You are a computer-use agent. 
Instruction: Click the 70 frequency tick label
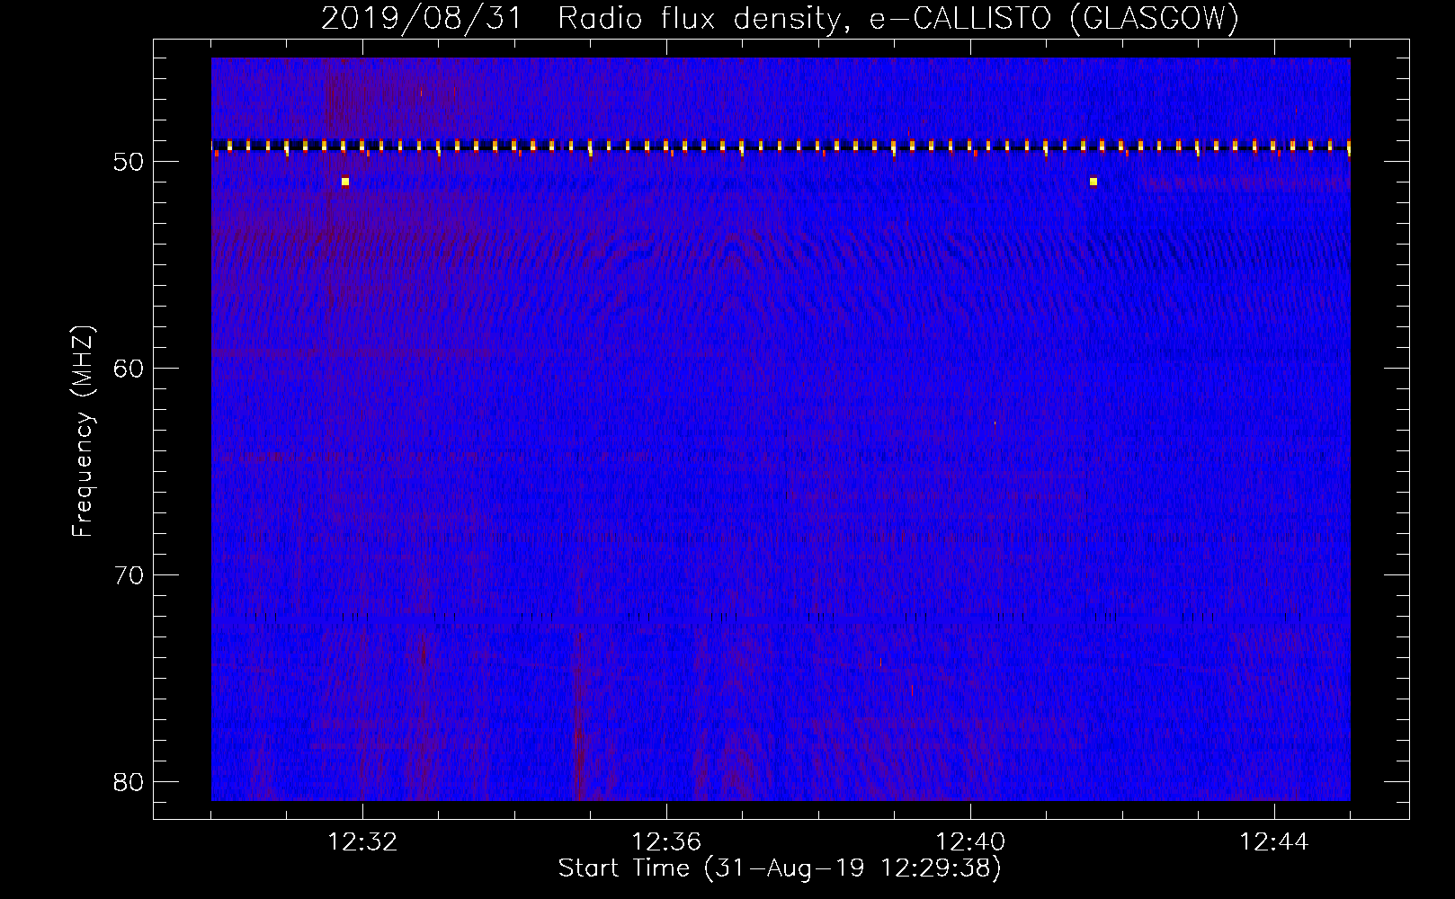tap(129, 575)
